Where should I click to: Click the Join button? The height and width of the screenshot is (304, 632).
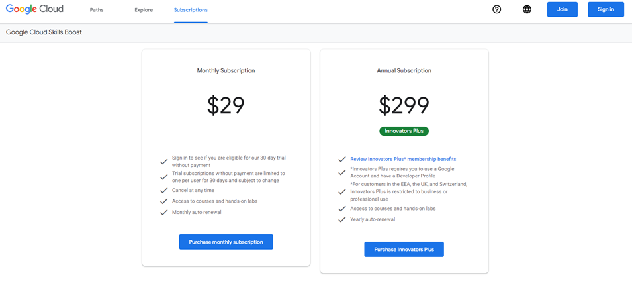pos(563,9)
